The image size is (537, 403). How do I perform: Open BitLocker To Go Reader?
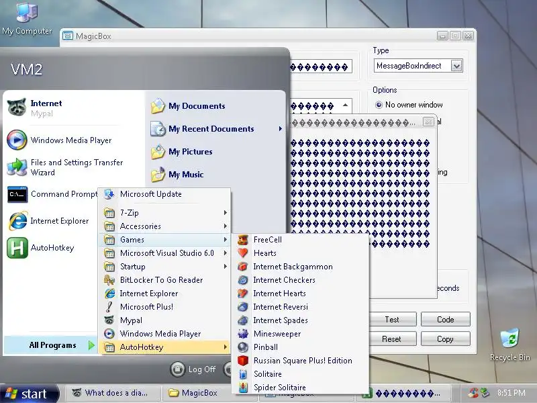click(164, 280)
